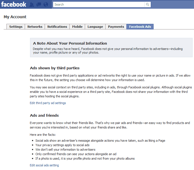Open the messages icon
The image size is (194, 170).
coord(39,4)
